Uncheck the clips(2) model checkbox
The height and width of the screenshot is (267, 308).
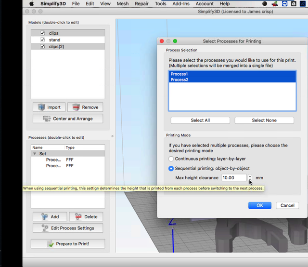tap(42, 46)
